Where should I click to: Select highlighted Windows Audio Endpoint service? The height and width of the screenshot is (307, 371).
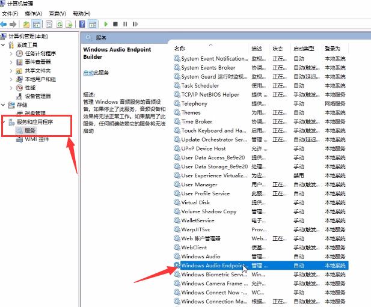point(260,266)
